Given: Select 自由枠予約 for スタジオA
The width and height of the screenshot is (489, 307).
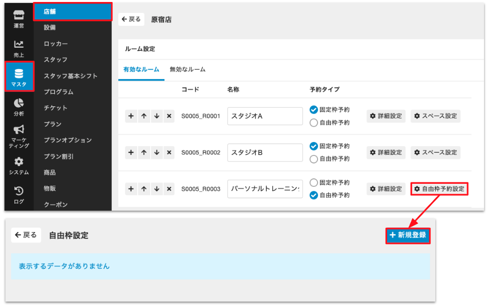Looking at the screenshot, I should coord(314,123).
